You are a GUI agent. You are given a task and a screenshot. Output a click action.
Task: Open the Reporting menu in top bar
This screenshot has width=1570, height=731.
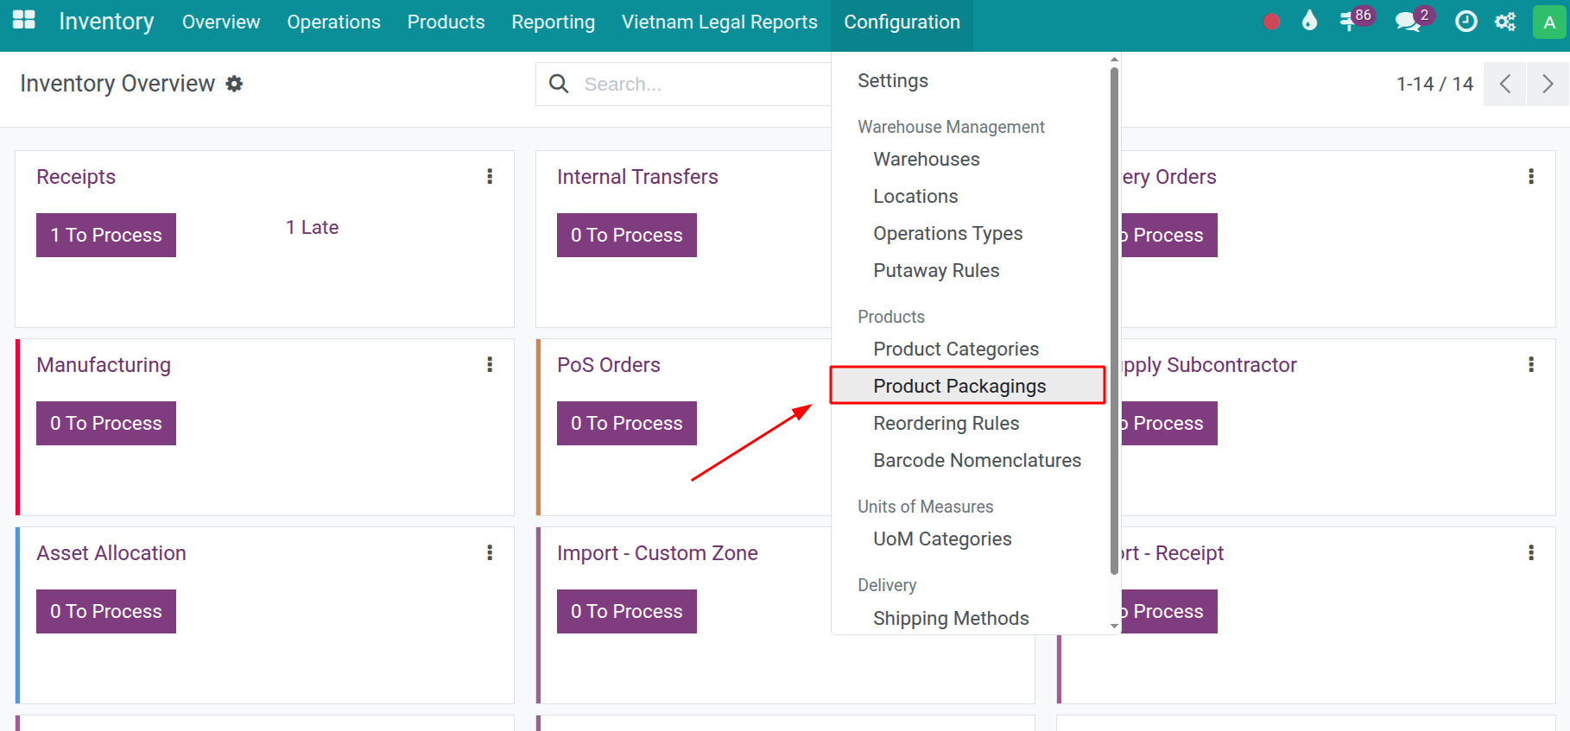pyautogui.click(x=553, y=22)
